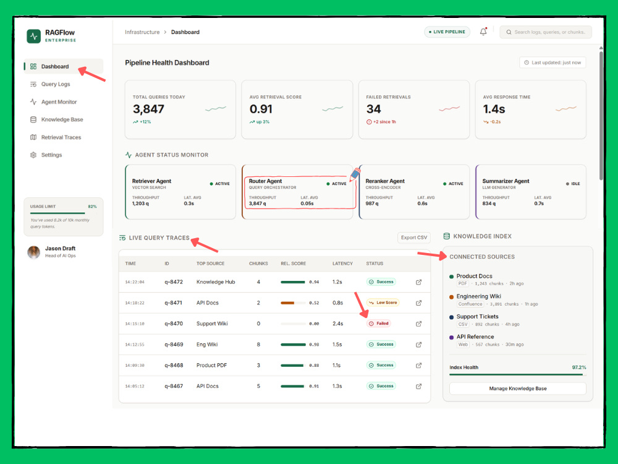Open the Router Agent card
The image size is (618, 464).
[297, 192]
